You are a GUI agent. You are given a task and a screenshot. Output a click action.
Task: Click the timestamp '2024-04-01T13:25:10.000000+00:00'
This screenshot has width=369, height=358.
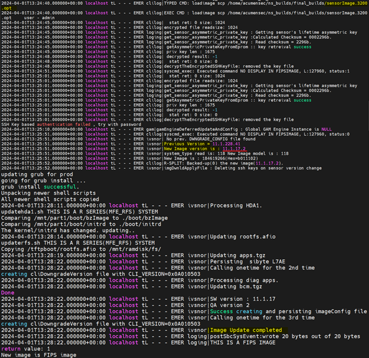42,129
